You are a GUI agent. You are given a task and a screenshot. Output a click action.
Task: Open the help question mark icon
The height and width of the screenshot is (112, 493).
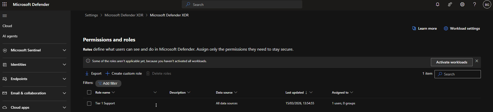pyautogui.click(x=474, y=4)
